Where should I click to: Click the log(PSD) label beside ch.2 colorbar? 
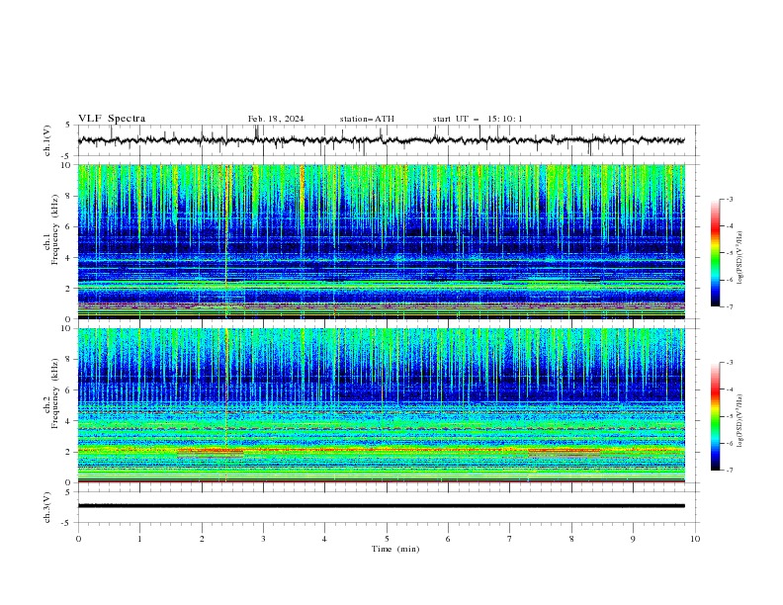pyautogui.click(x=740, y=420)
